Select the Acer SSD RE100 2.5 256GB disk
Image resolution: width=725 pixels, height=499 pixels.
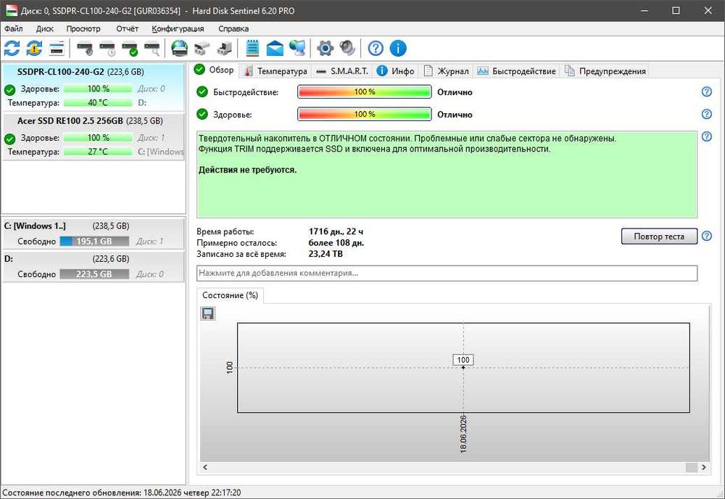point(93,136)
